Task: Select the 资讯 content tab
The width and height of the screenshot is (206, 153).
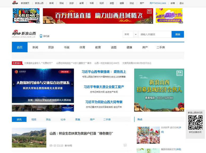Action: point(19,119)
